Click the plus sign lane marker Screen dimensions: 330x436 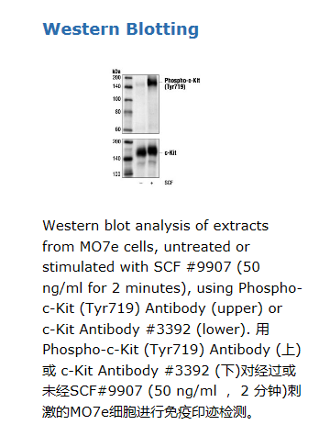coord(151,183)
